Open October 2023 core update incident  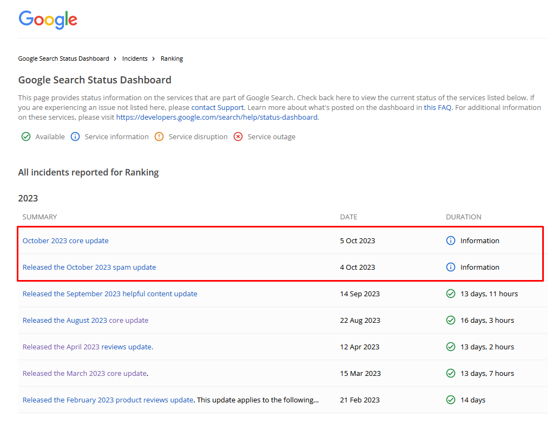[65, 240]
